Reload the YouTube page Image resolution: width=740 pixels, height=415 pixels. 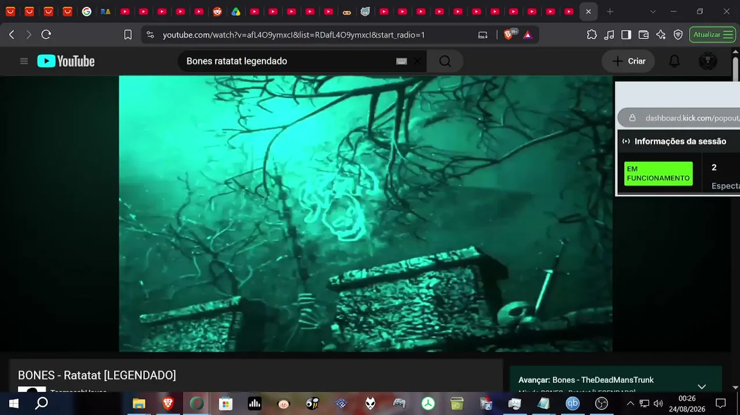tap(46, 35)
